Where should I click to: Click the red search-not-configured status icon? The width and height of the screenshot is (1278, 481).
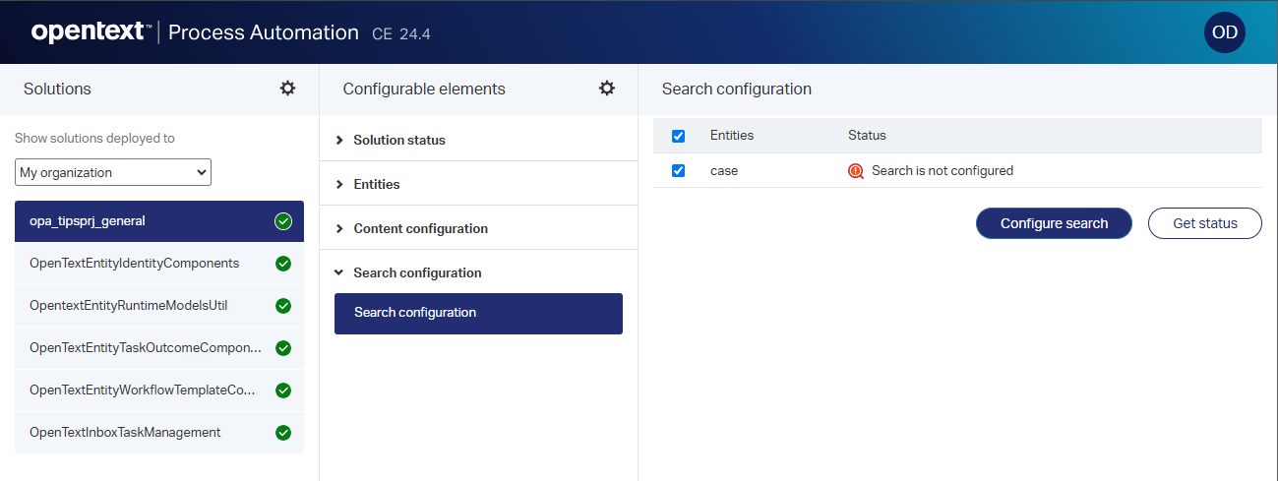(x=856, y=171)
